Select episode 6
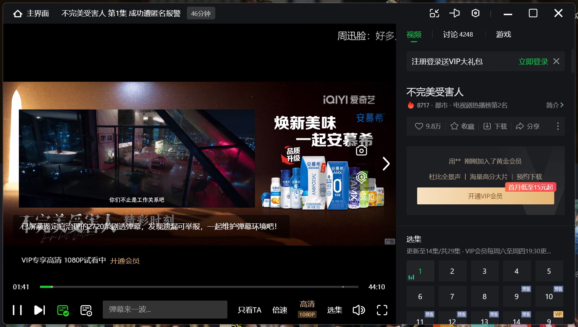This screenshot has height=327, width=578. (420, 296)
